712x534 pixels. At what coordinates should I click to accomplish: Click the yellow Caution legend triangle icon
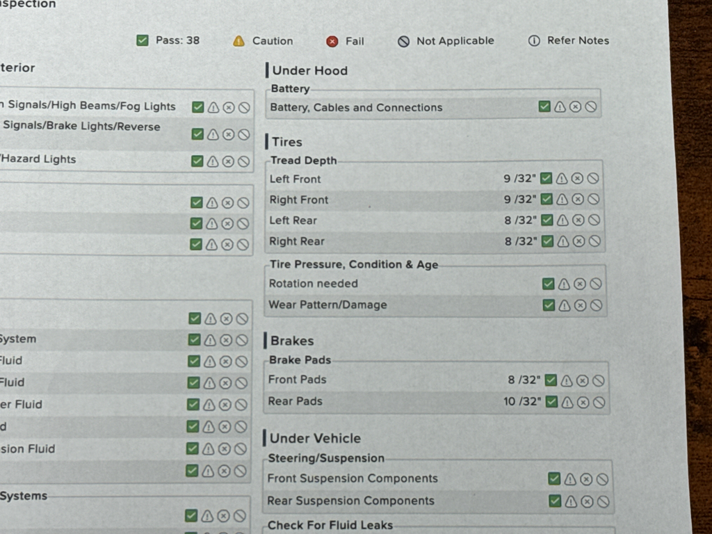point(238,41)
